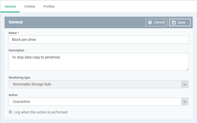Click the Description field label

[x=16, y=50]
